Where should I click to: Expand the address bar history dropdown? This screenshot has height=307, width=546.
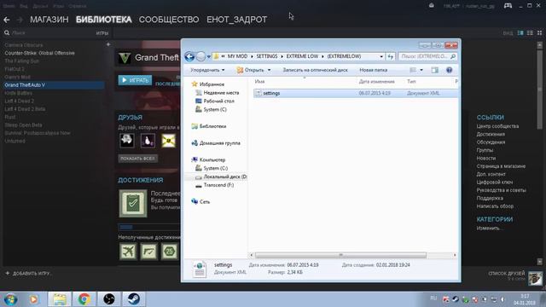381,56
